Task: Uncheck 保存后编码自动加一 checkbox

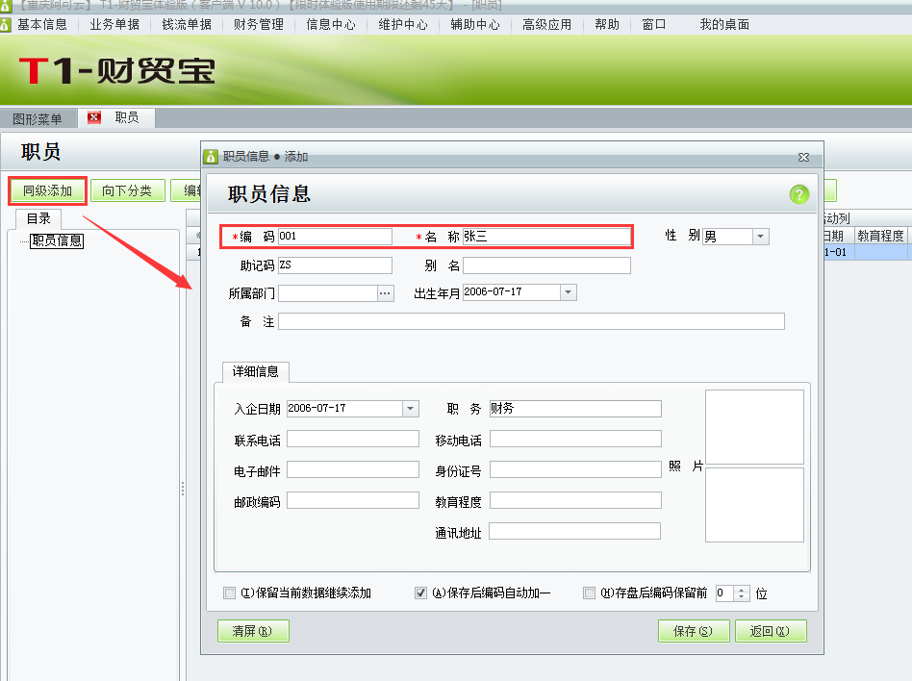Action: pyautogui.click(x=420, y=593)
